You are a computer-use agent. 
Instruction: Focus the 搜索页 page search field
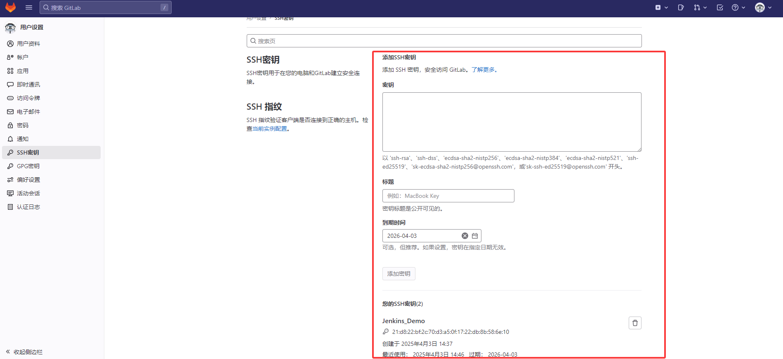[444, 41]
